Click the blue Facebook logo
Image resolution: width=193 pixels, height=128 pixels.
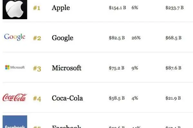point(15,122)
